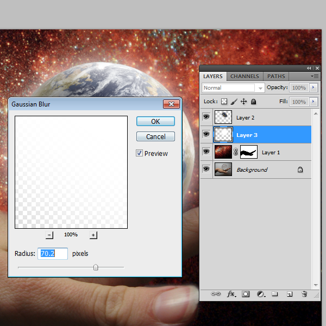Lock all layer attributes
This screenshot has width=326, height=326.
pyautogui.click(x=253, y=102)
